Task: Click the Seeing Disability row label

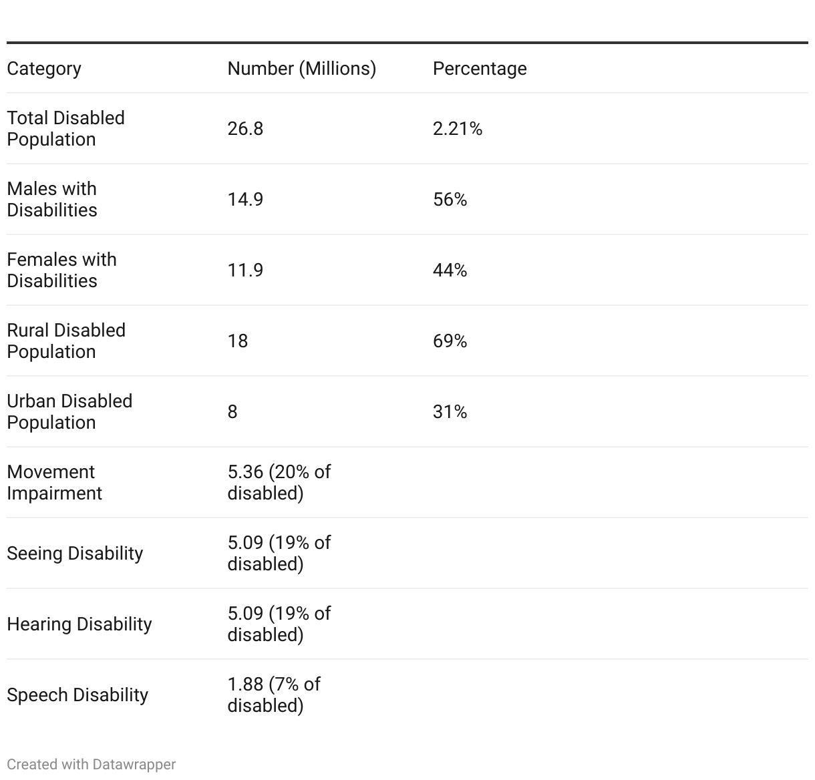Action: pos(75,554)
